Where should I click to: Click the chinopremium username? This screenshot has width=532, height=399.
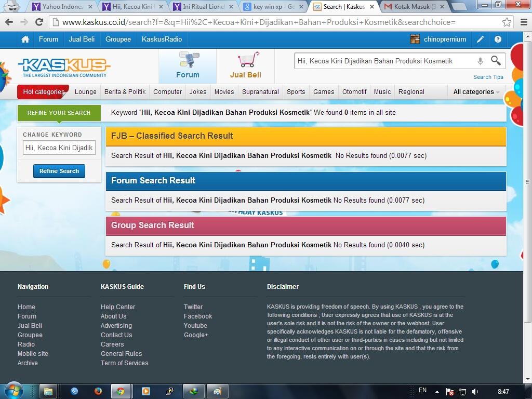click(445, 39)
